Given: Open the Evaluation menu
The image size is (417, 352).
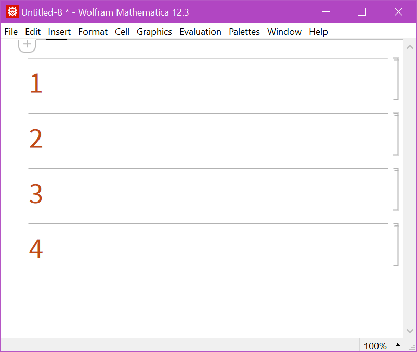Looking at the screenshot, I should coord(200,32).
